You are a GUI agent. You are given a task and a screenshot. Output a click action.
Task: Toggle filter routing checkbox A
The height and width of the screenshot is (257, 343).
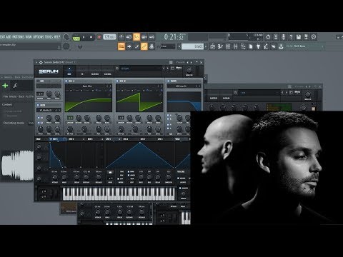click(x=168, y=116)
